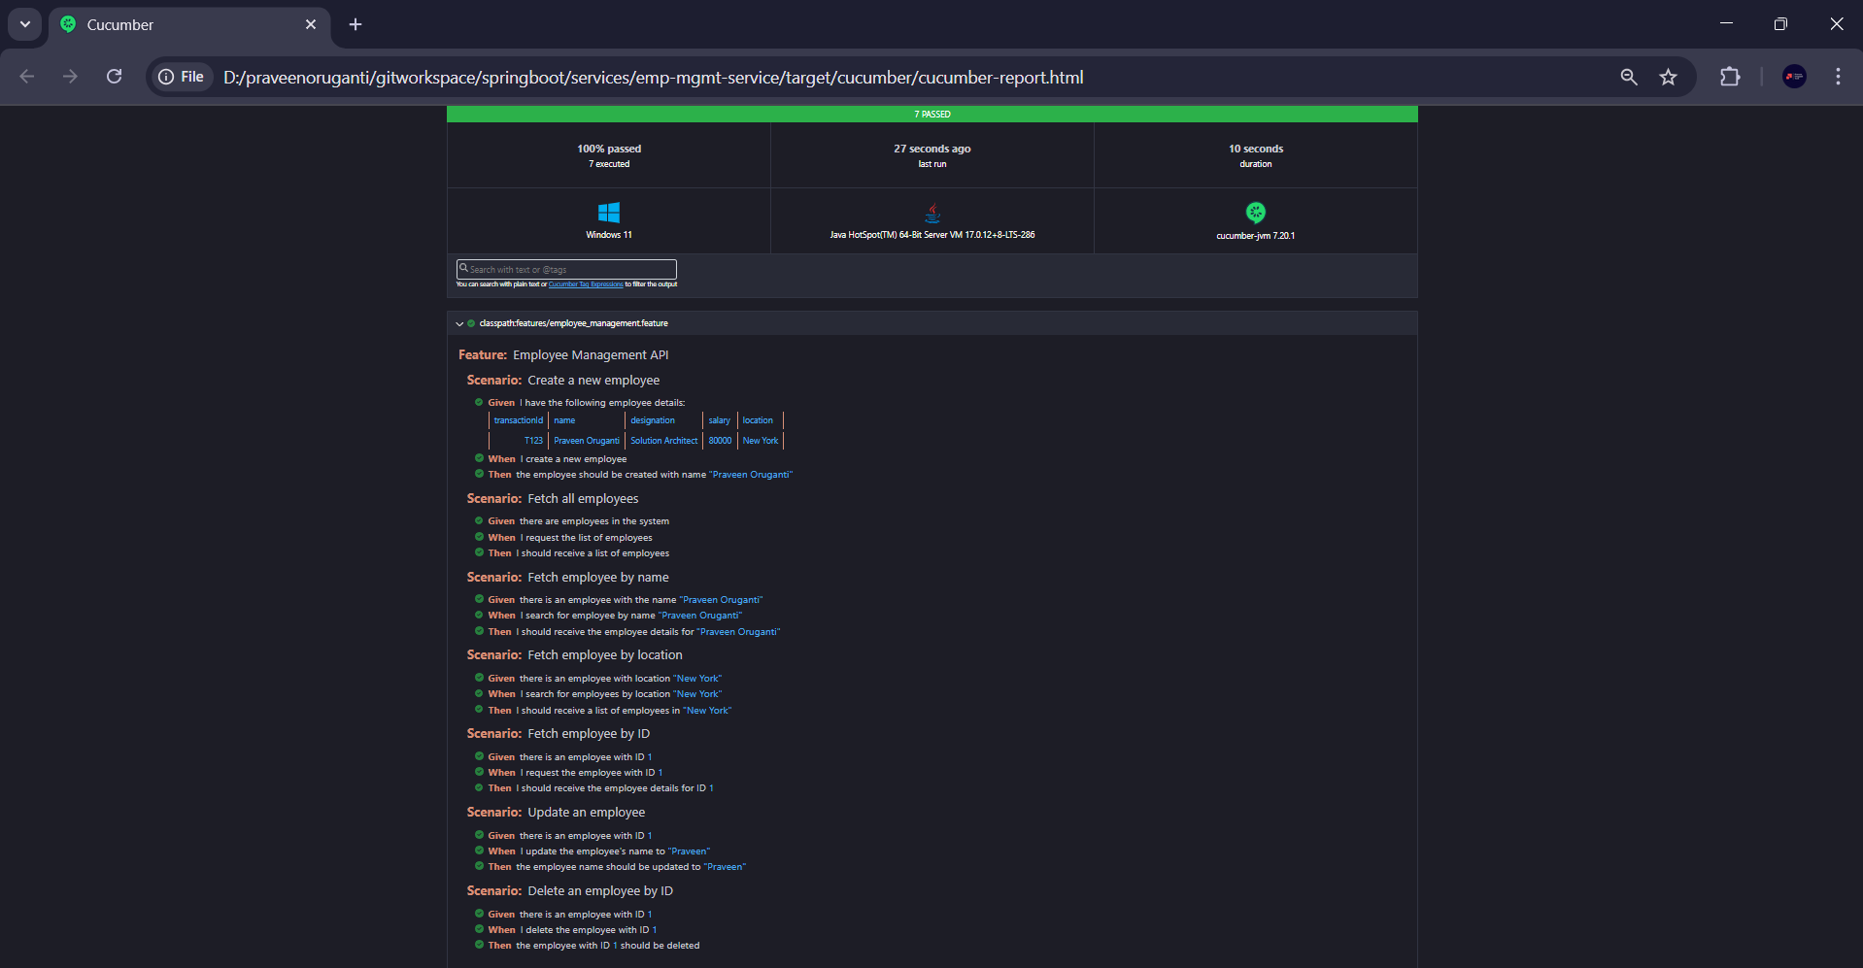Viewport: 1863px width, 968px height.
Task: Focus the search with text or tags field
Action: (x=566, y=269)
